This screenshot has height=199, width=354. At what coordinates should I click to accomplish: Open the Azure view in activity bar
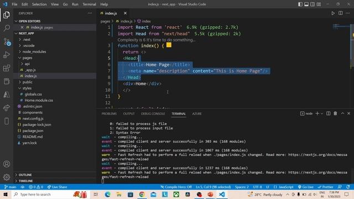pyautogui.click(x=7, y=95)
